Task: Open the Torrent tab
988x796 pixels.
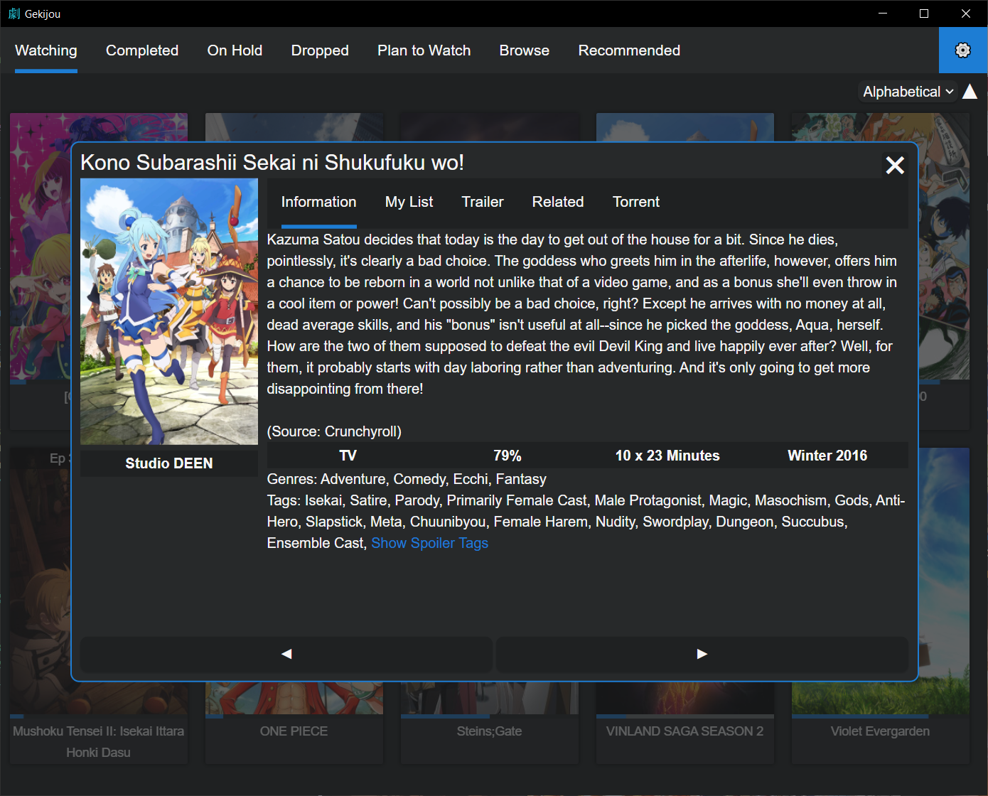Action: pyautogui.click(x=636, y=202)
